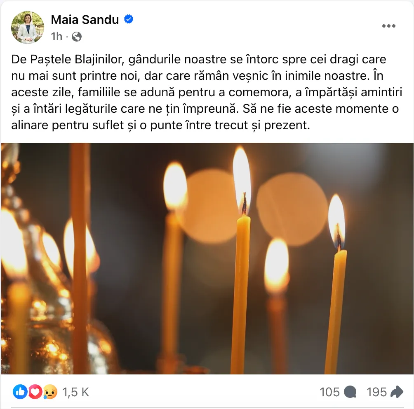
Task: Click the sad crying reaction icon
Action: point(50,392)
